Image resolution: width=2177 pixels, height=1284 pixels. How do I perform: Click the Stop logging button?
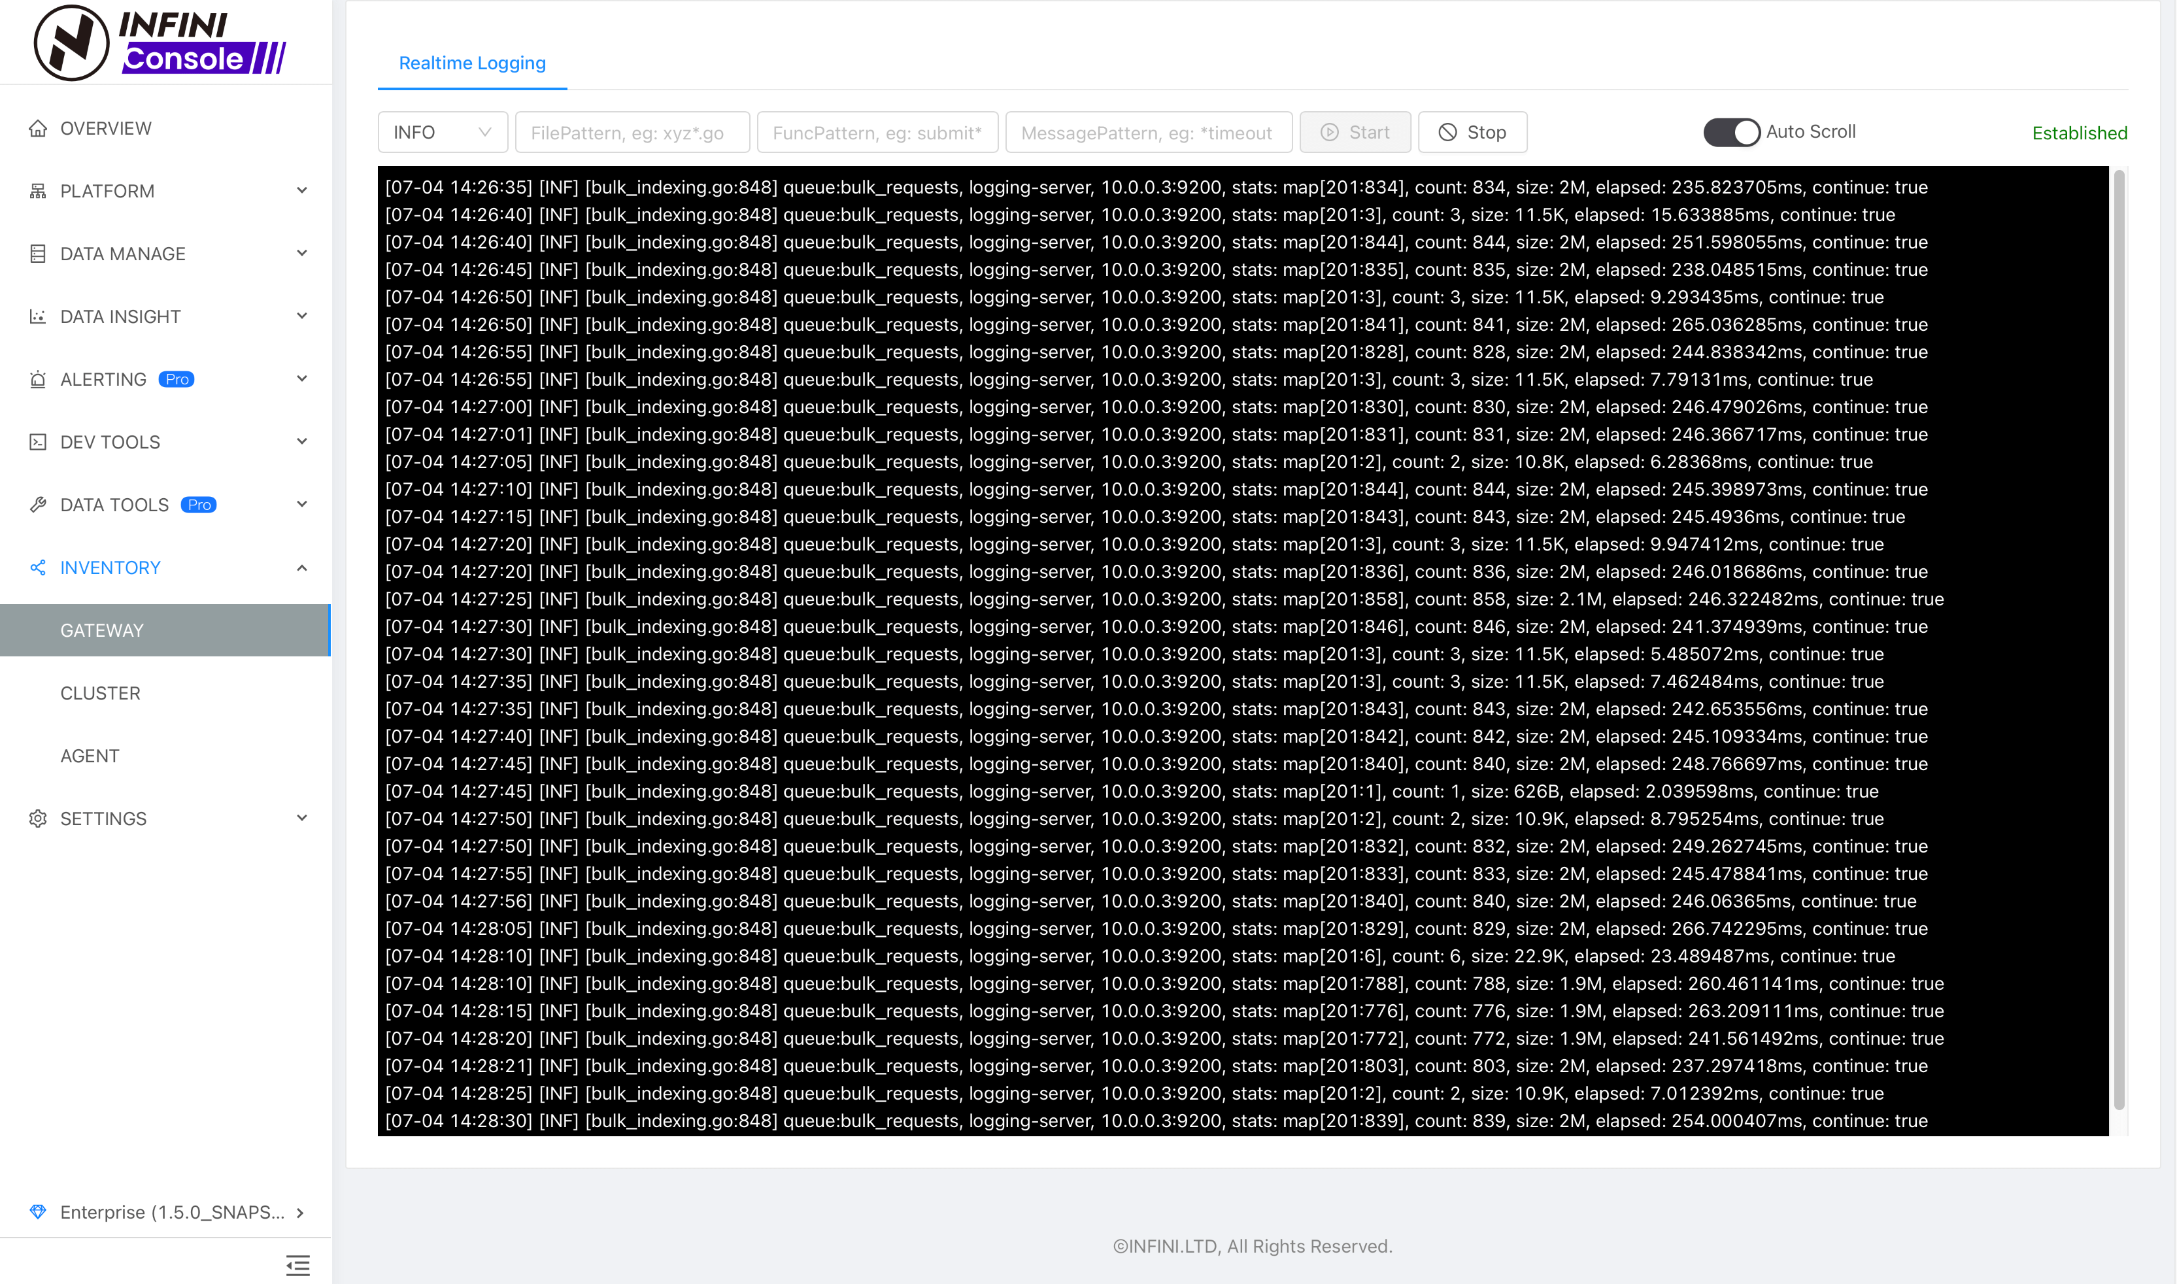point(1473,132)
